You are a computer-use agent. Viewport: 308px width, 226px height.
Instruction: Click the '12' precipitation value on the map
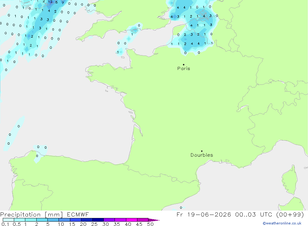pyautogui.click(x=50, y=2)
